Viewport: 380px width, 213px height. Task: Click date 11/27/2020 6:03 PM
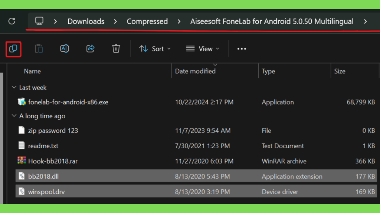pyautogui.click(x=204, y=161)
